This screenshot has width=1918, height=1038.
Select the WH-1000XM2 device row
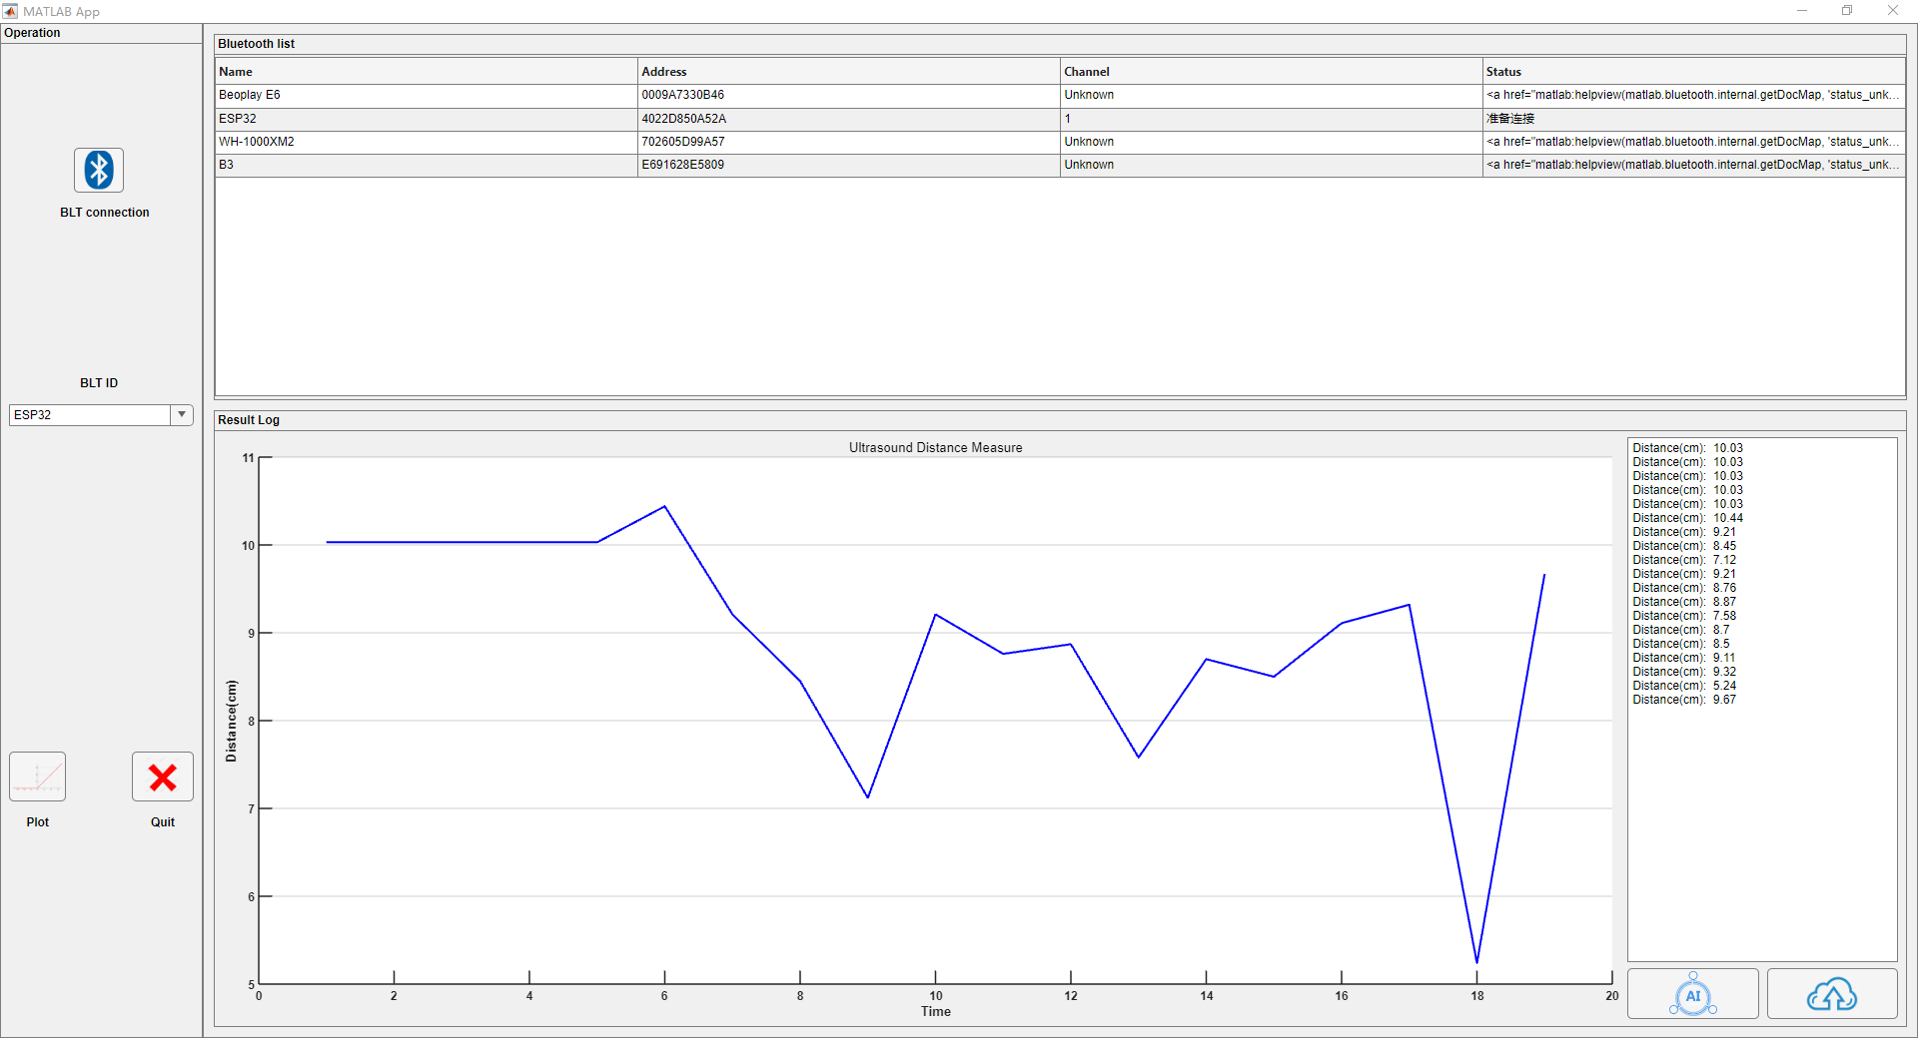click(257, 142)
